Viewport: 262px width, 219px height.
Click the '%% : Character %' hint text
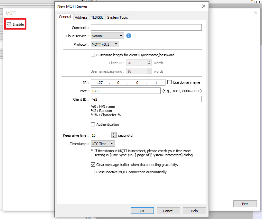(106, 115)
